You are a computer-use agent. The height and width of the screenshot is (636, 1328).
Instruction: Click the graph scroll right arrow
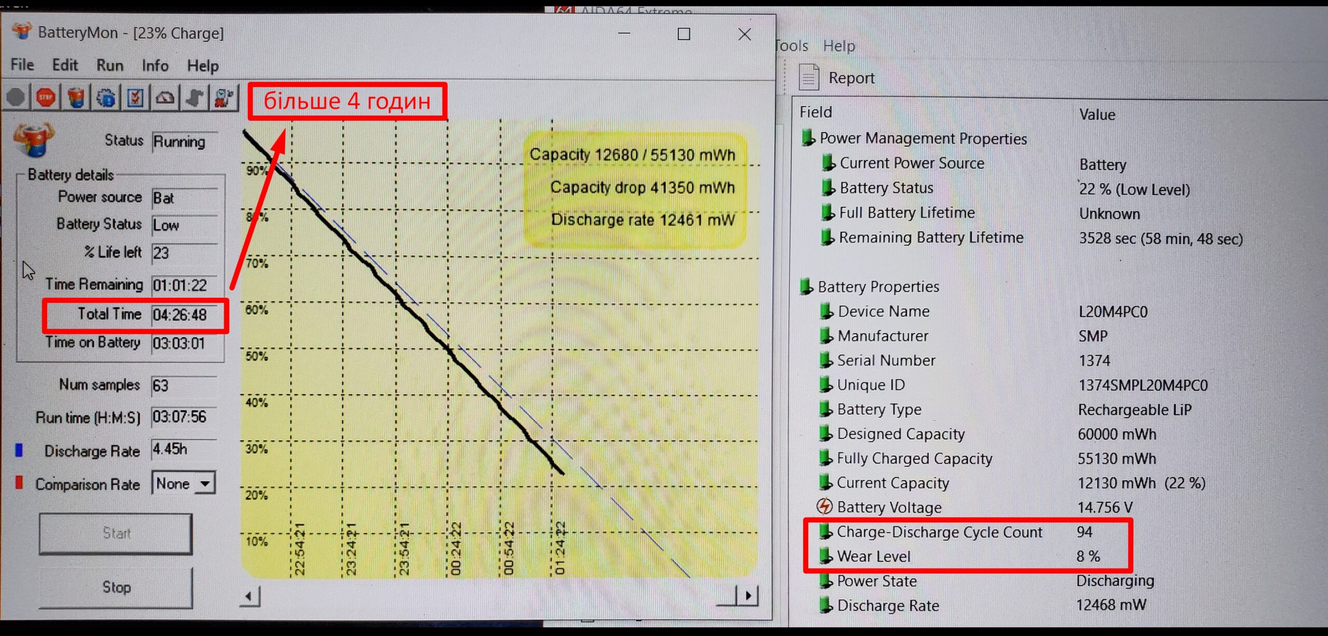point(748,596)
